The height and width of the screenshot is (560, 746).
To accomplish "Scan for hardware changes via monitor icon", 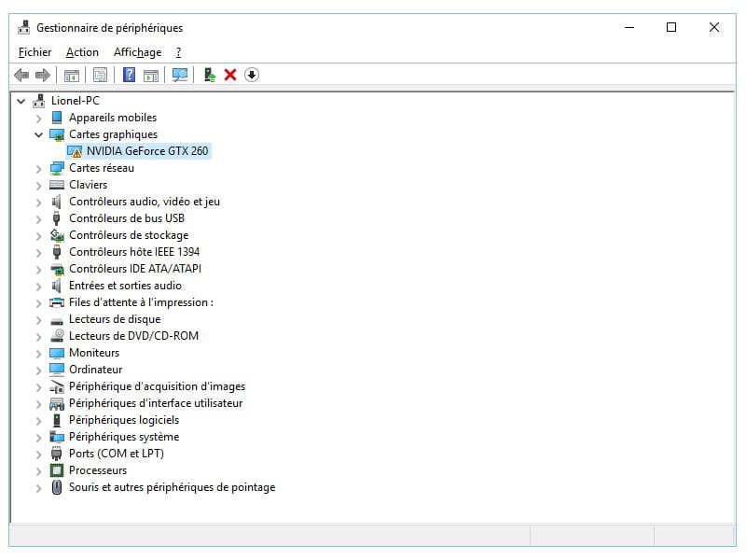I will [x=180, y=75].
